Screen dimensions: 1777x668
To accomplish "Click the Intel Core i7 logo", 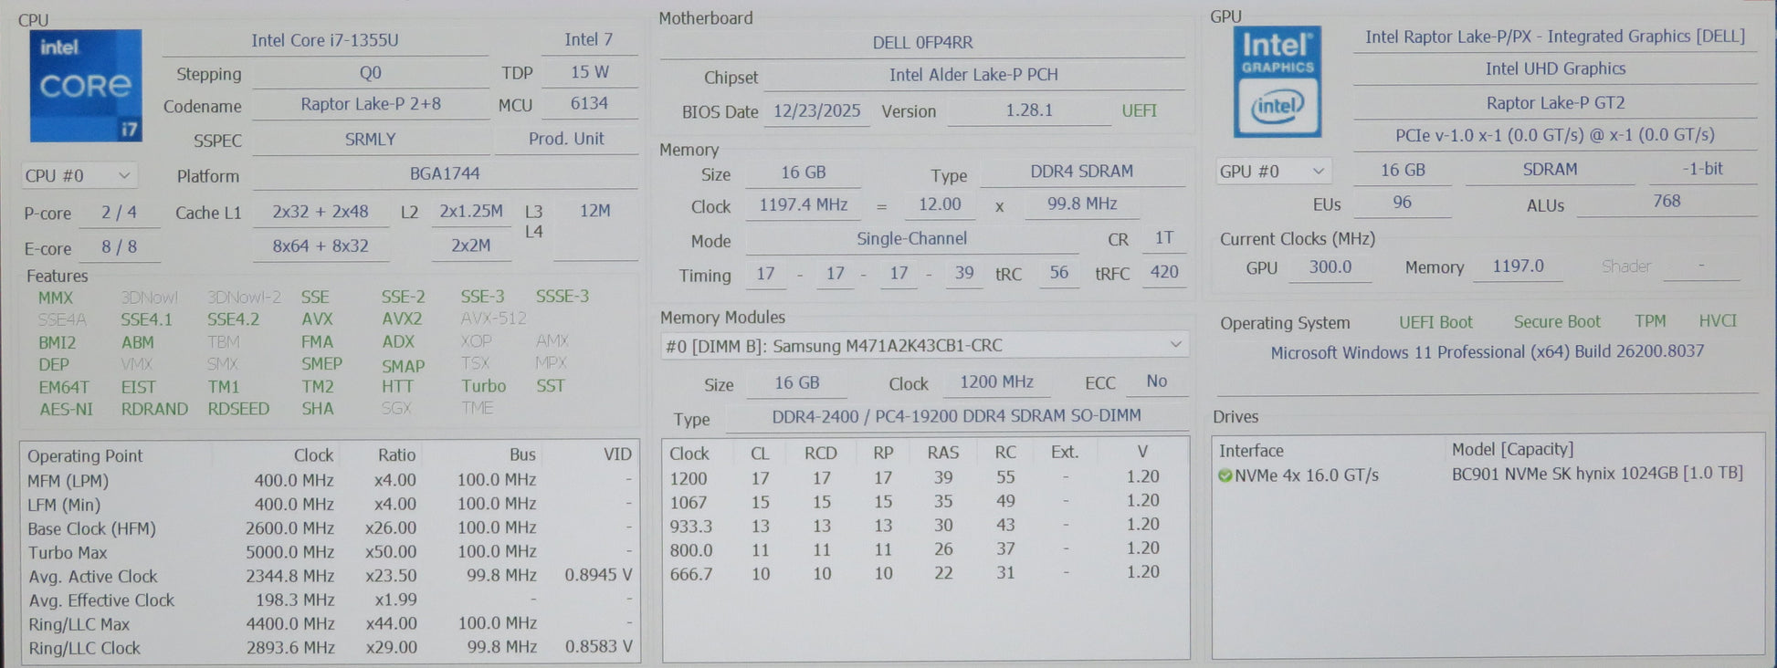I will click(86, 86).
